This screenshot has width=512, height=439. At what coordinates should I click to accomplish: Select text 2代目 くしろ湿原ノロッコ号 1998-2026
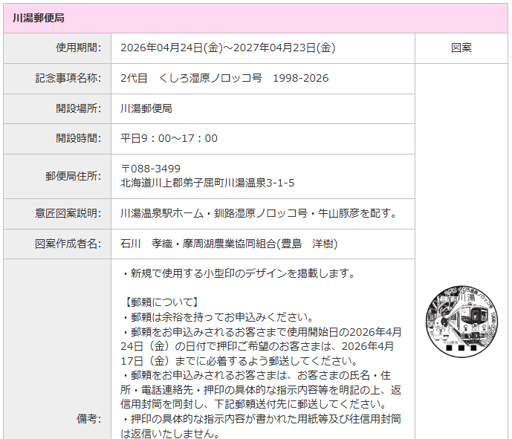click(x=224, y=78)
